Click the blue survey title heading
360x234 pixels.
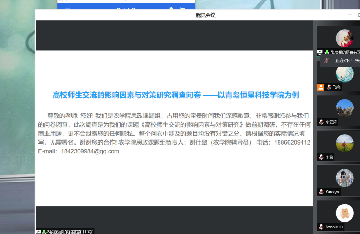pos(176,95)
